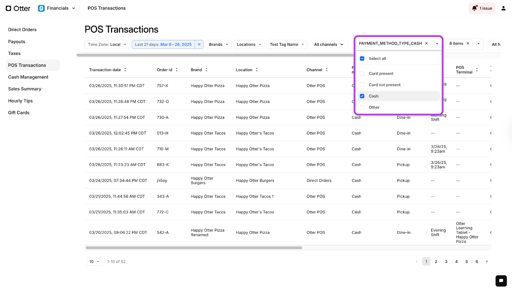Open the Time Zone: Local dropdown

click(x=107, y=44)
